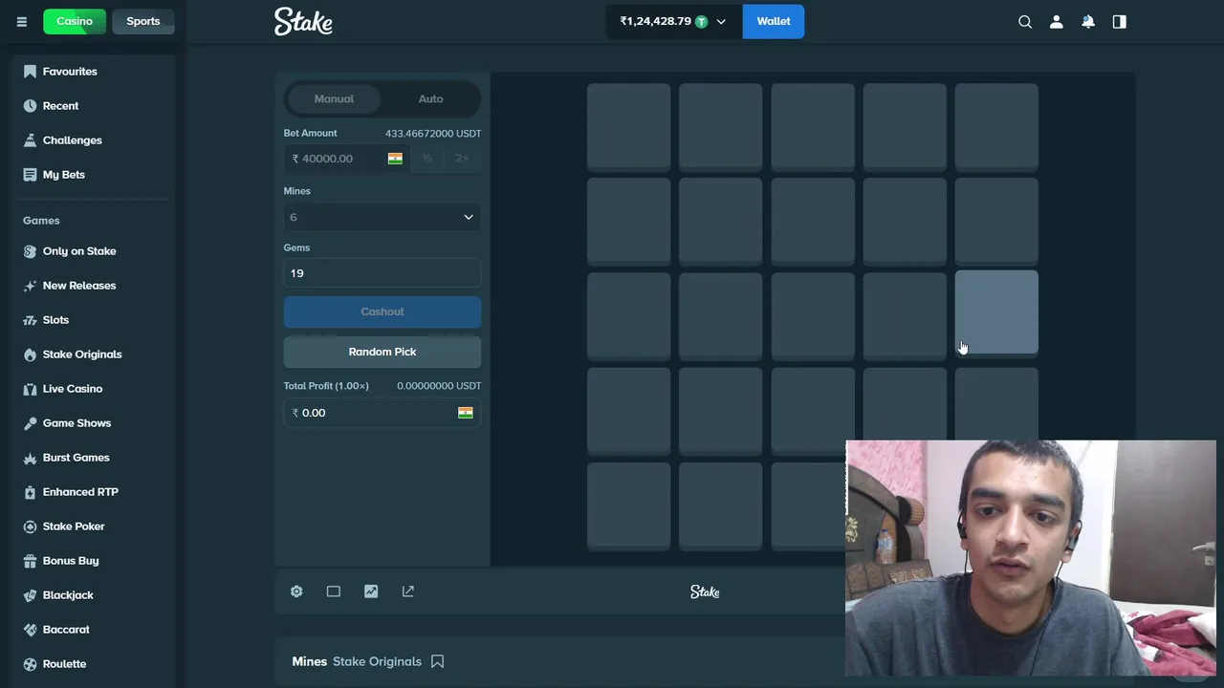Switch to Auto betting mode
The width and height of the screenshot is (1224, 688).
430,98
